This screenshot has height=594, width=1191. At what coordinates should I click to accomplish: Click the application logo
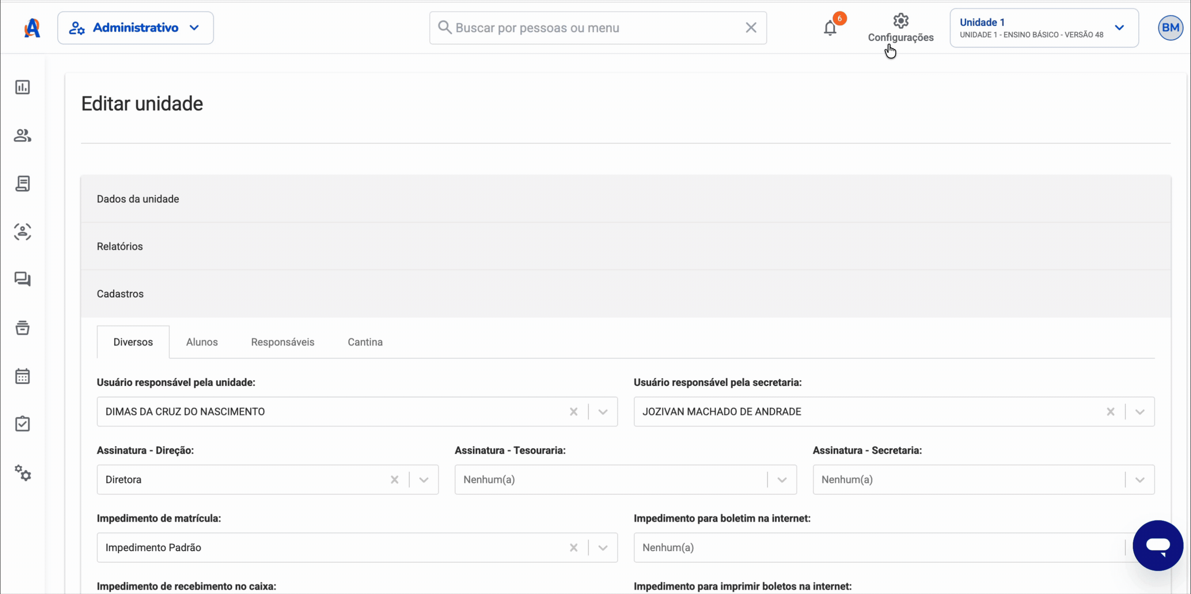click(32, 28)
